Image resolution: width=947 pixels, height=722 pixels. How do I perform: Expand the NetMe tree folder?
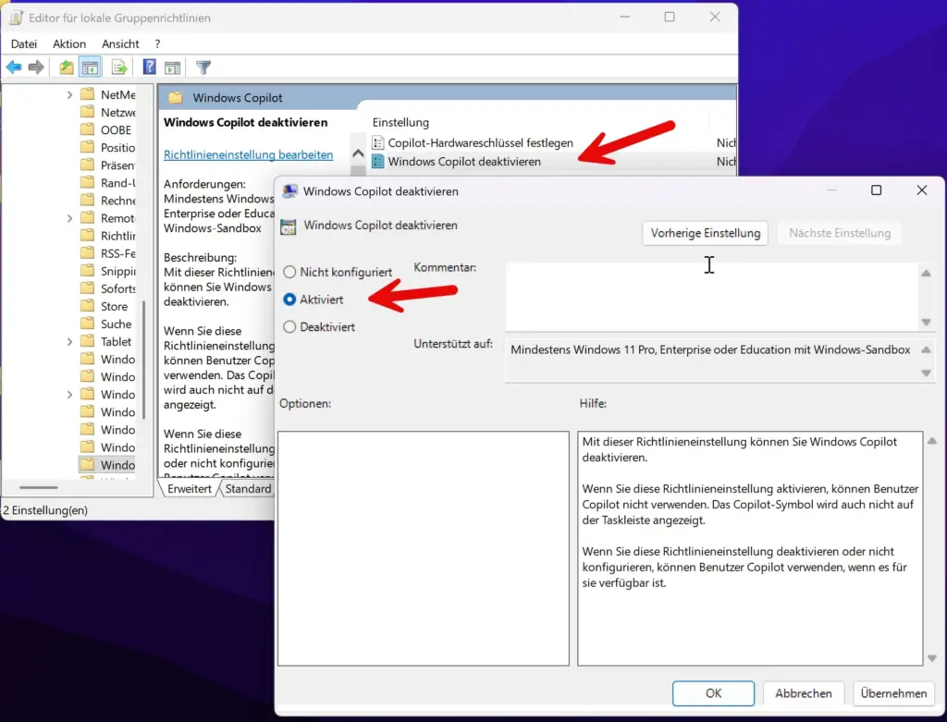[x=69, y=95]
